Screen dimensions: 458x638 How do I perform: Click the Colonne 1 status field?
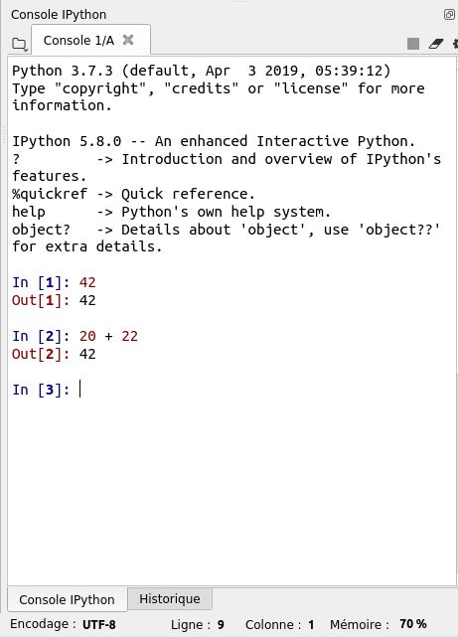pos(279,624)
